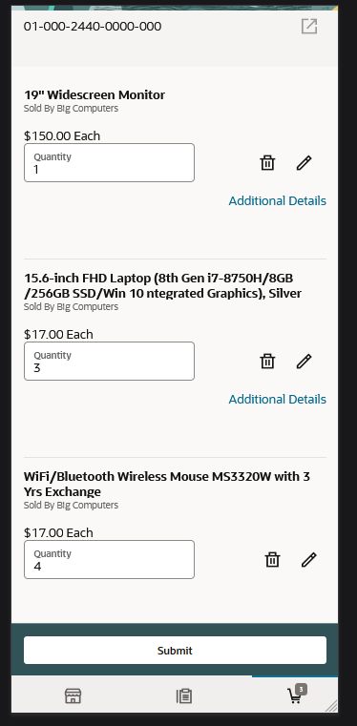Open the requisitions clipboard tab
The width and height of the screenshot is (357, 726).
click(x=184, y=695)
